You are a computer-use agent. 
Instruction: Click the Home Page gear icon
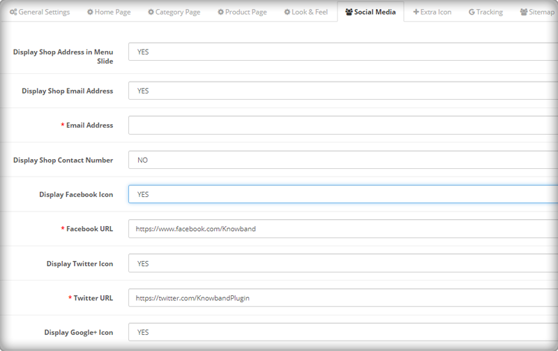[x=90, y=12]
